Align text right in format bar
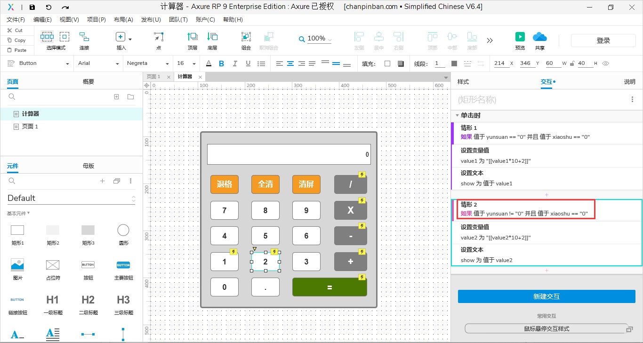 click(301, 64)
